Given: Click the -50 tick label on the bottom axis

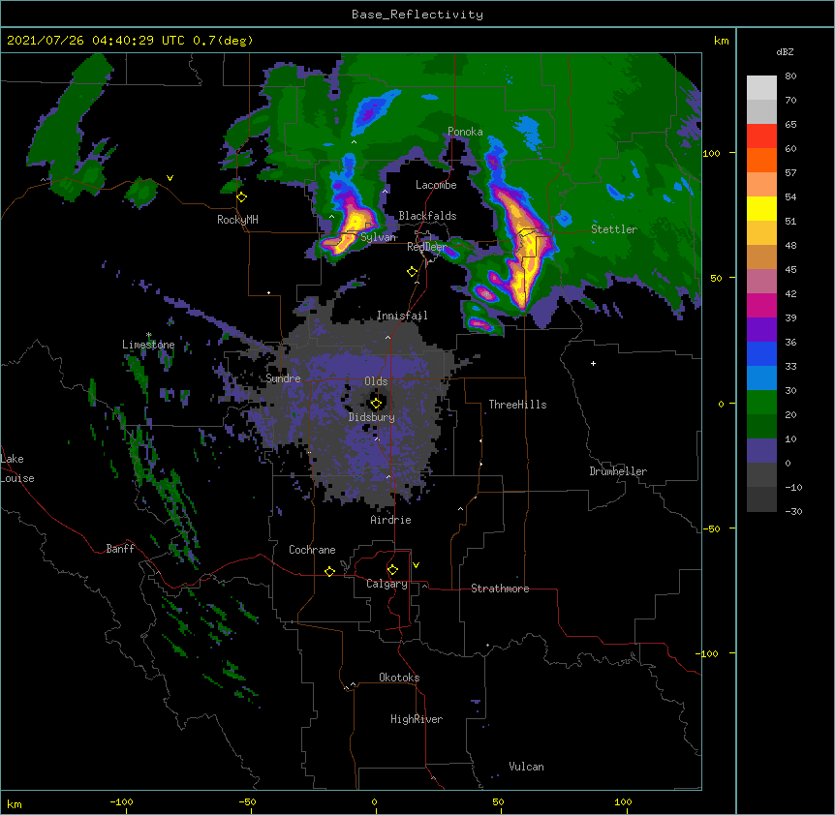Looking at the screenshot, I should [247, 801].
